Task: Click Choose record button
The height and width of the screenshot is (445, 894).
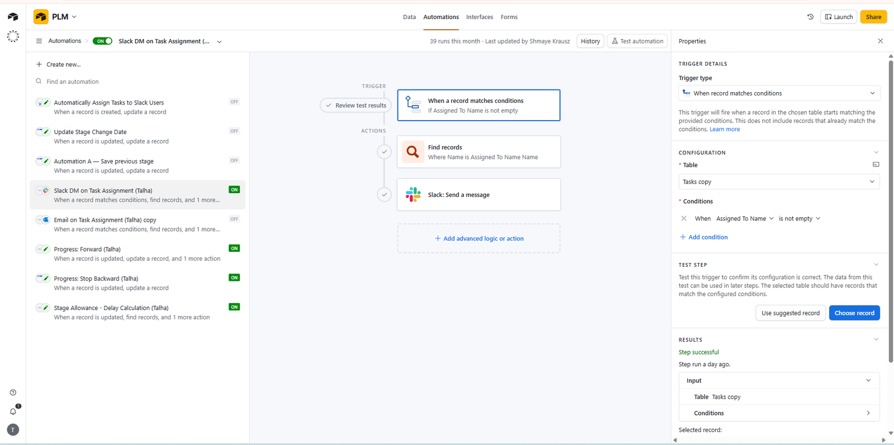Action: (854, 313)
